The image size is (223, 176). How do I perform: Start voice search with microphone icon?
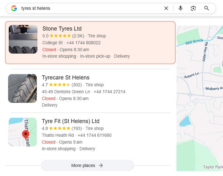coord(181,8)
